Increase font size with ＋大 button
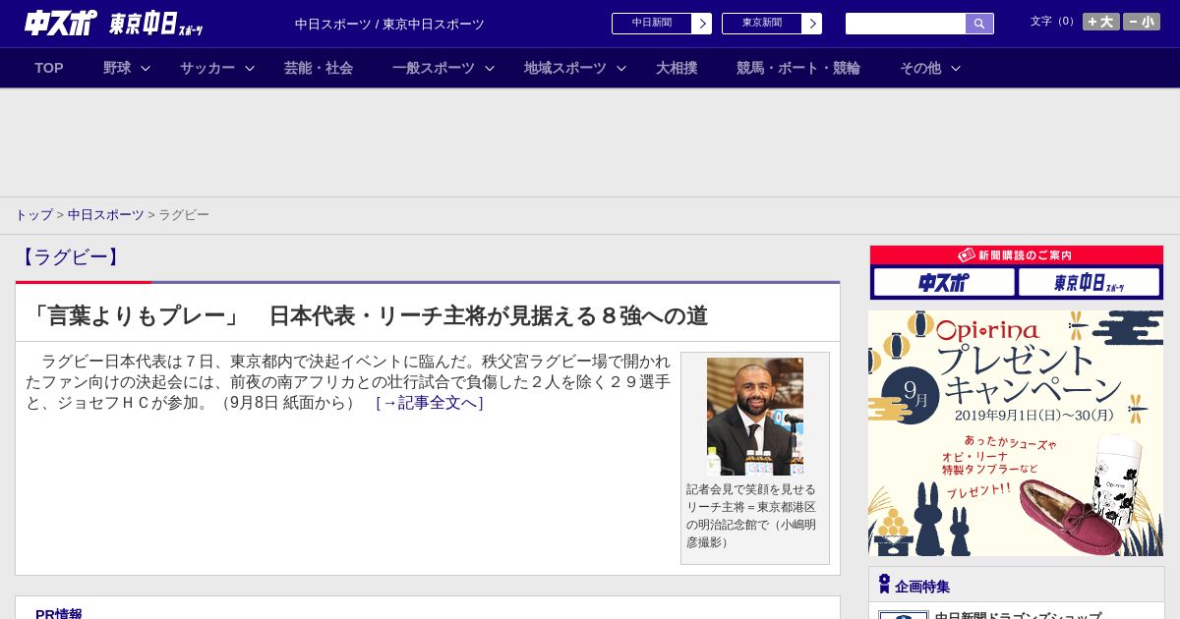The image size is (1180, 619). coord(1100,22)
